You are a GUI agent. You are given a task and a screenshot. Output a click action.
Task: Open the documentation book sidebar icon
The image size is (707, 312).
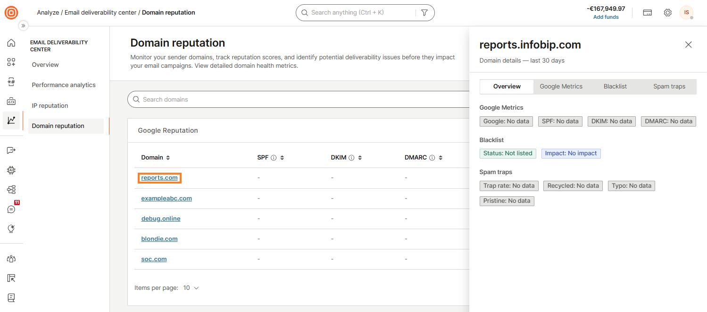coord(11,297)
